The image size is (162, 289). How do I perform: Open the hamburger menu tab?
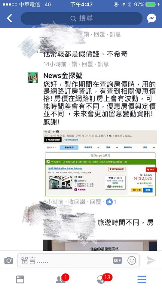[142, 279]
